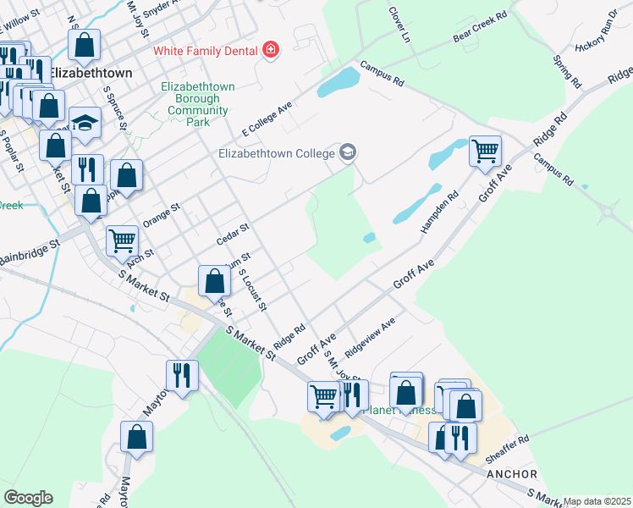The image size is (633, 508).
Task: Click the Hampden Rd label
Action: pyautogui.click(x=439, y=212)
